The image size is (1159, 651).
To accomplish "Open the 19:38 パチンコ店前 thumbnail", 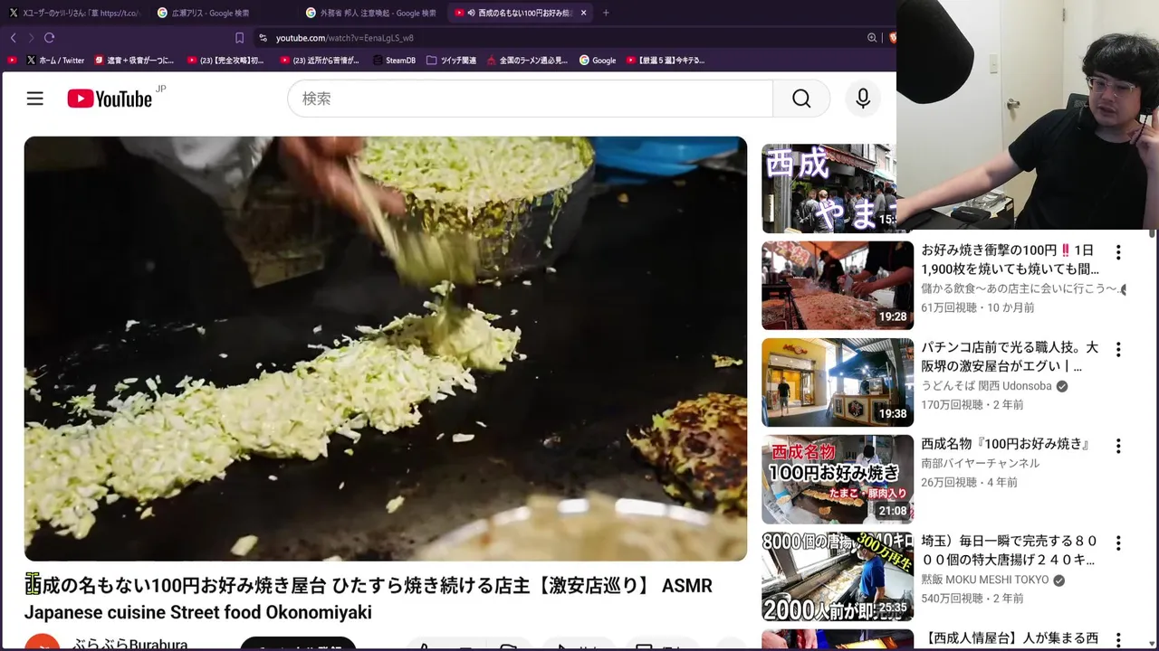I will pyautogui.click(x=838, y=382).
